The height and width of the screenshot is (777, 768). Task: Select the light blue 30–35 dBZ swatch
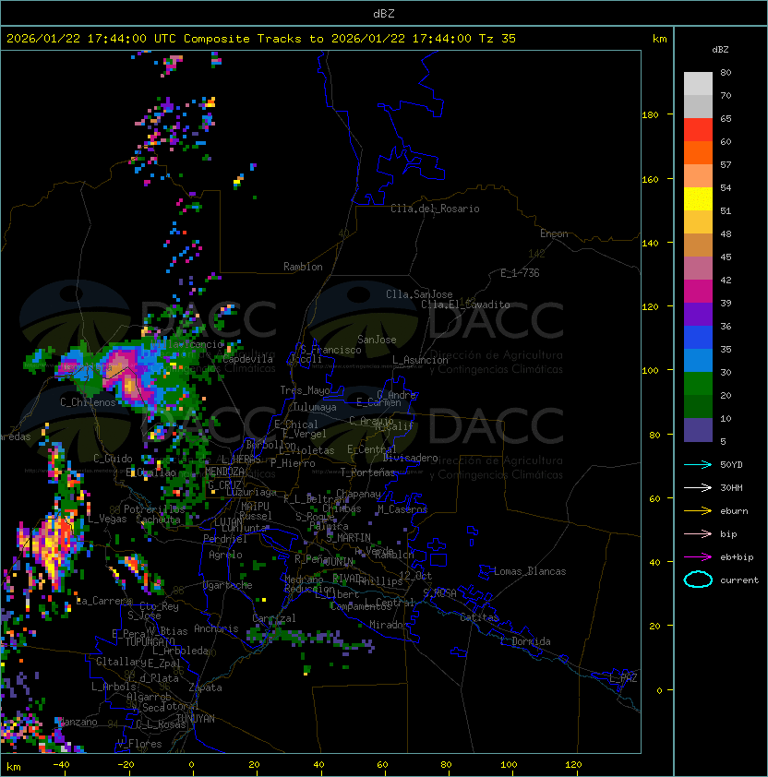pyautogui.click(x=698, y=361)
